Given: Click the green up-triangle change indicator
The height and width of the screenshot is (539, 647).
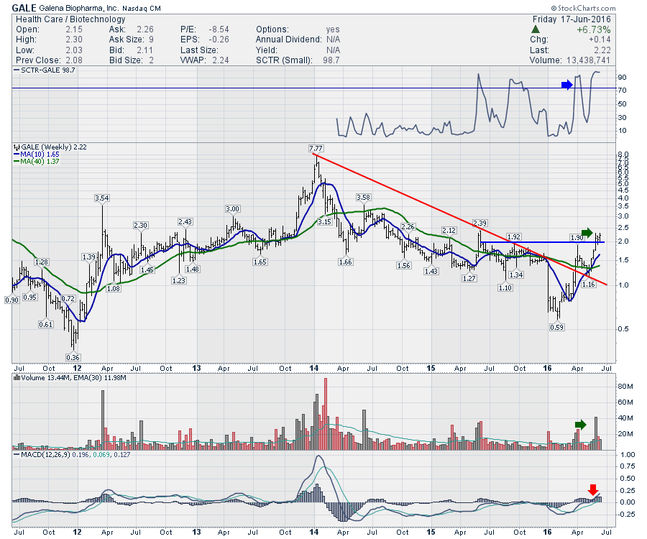Looking at the screenshot, I should click(x=535, y=29).
